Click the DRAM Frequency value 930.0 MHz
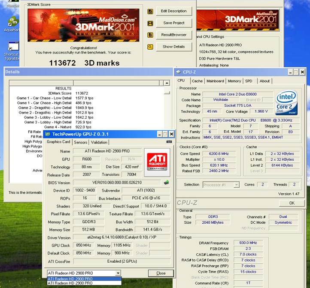 coord(248,243)
